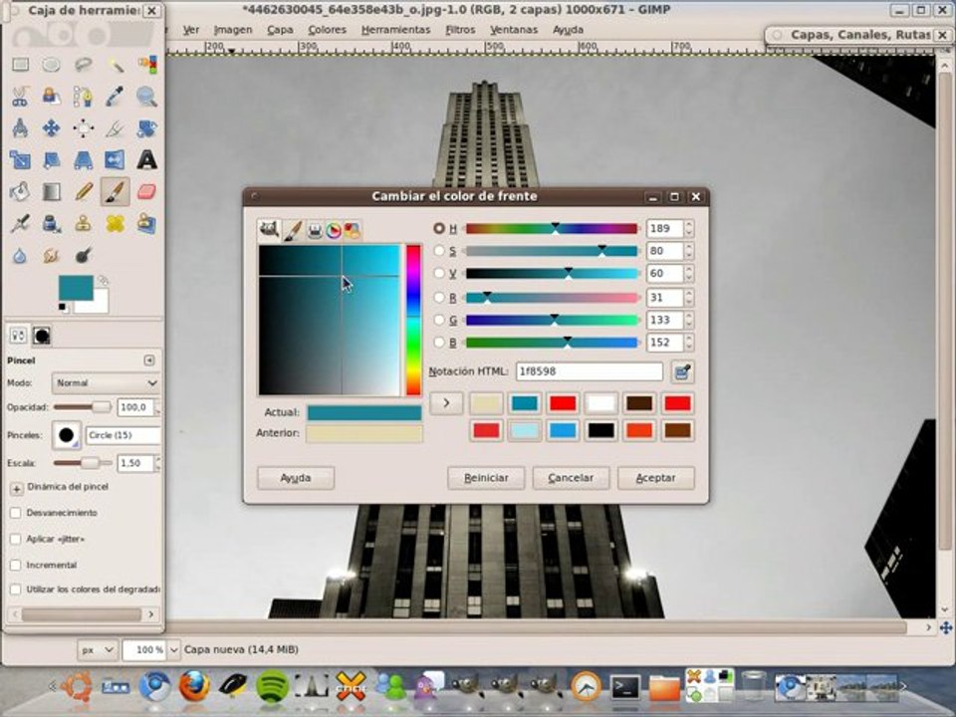Select the S saturation radio button

[x=439, y=251]
